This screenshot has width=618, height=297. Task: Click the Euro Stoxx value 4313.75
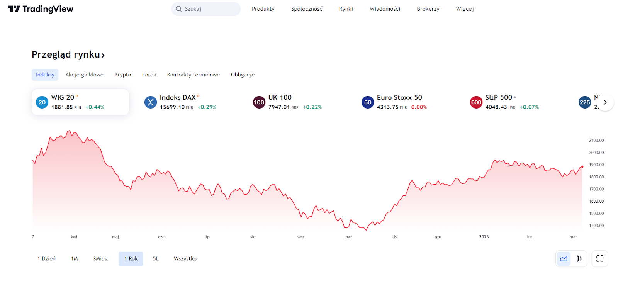click(387, 107)
